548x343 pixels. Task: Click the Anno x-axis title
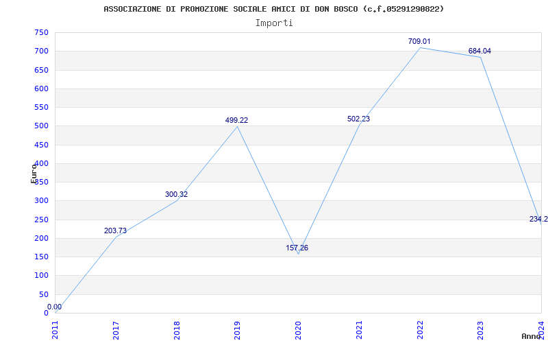(532, 336)
